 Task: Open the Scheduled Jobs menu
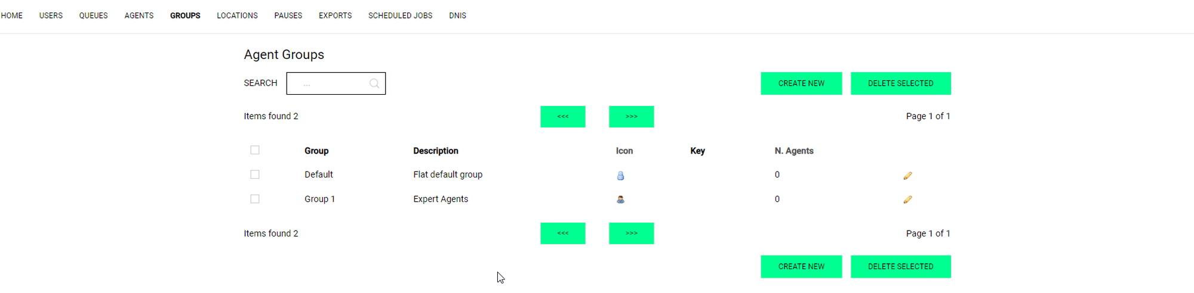pos(400,15)
